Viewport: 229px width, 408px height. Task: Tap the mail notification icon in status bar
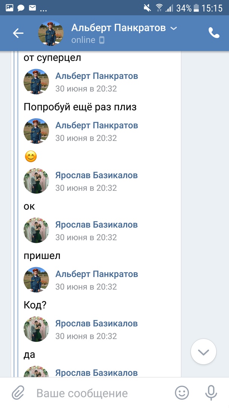point(32,8)
